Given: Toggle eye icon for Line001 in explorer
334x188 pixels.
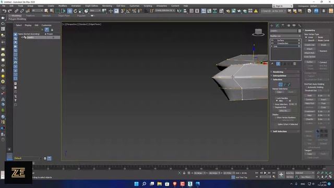Looking at the screenshot, I should click(x=22, y=37).
